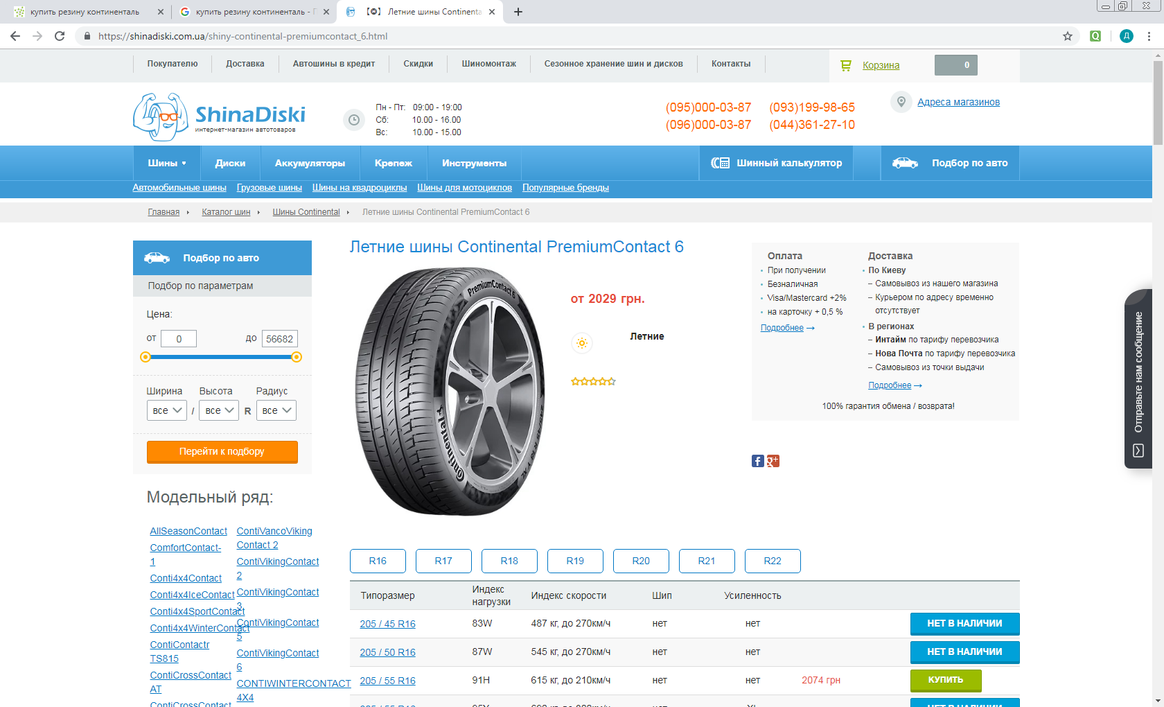
Task: Open a new browser tab
Action: (x=518, y=12)
